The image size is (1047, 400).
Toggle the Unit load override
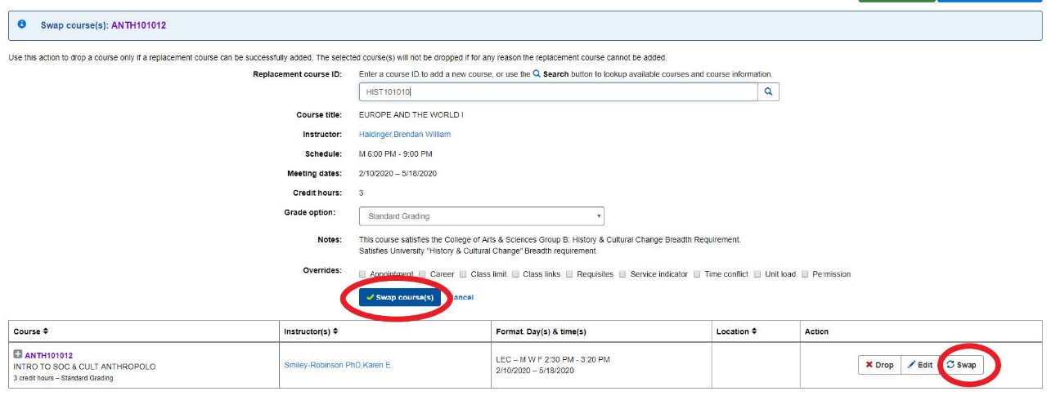click(757, 274)
